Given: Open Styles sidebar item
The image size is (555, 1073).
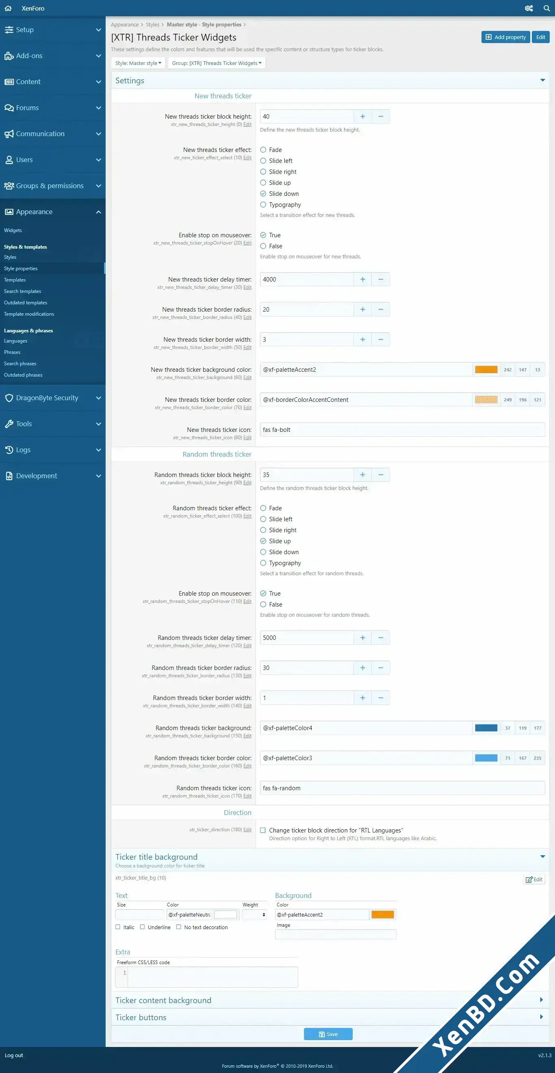Looking at the screenshot, I should tap(11, 258).
